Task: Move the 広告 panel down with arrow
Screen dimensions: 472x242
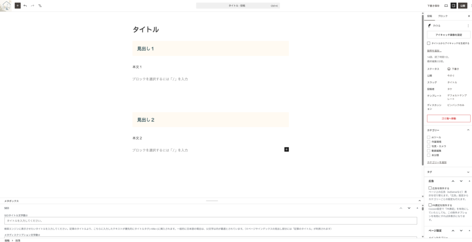Action: 461,181
